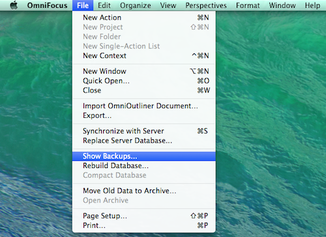Choose Rebuild Database… menu item
This screenshot has height=237, width=326.
pos(144,165)
